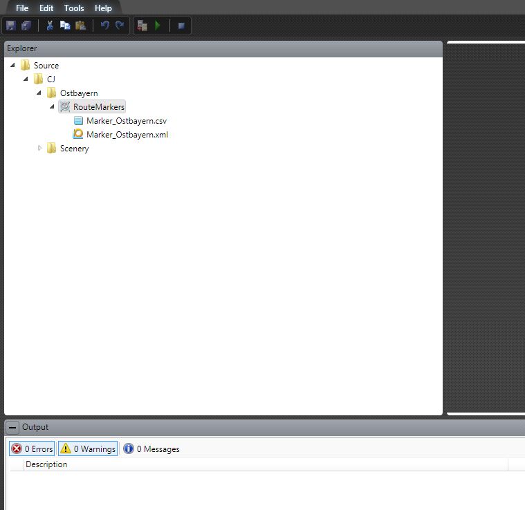Click the Paste clipboard icon

80,26
